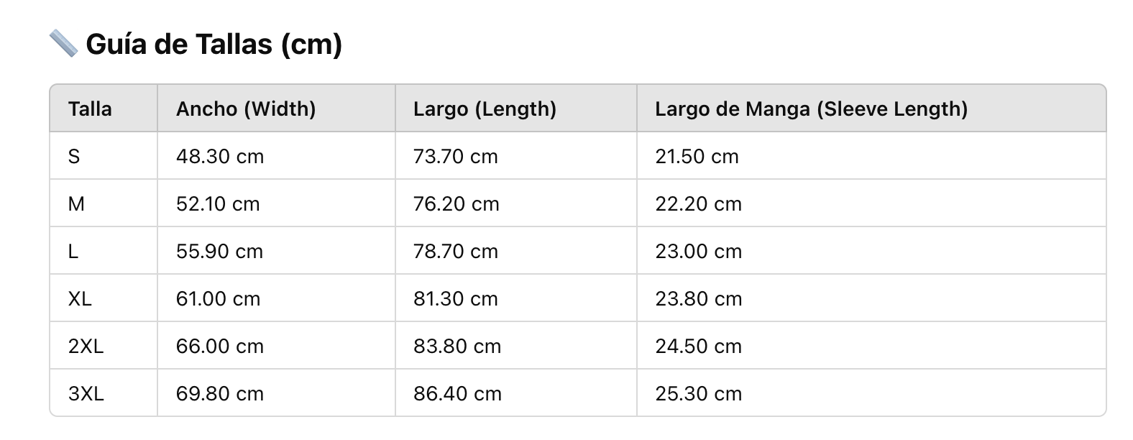Select the Largo de Manga header
The image size is (1133, 440).
(x=811, y=109)
